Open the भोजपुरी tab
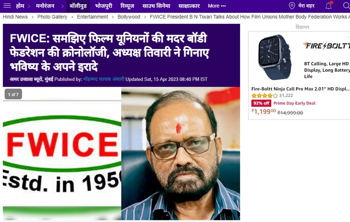 click(104, 6)
